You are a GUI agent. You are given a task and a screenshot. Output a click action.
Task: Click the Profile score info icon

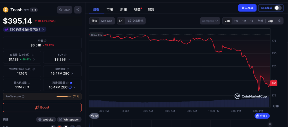23,96
